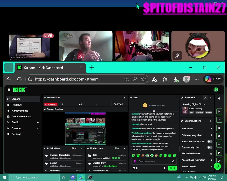Click the BPOD_27 username link in Mod Actions
This screenshot has width=227, height=181.
(x=116, y=158)
